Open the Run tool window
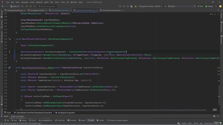Image resolution: width=223 pixels, height=125 pixels. pos(14,120)
